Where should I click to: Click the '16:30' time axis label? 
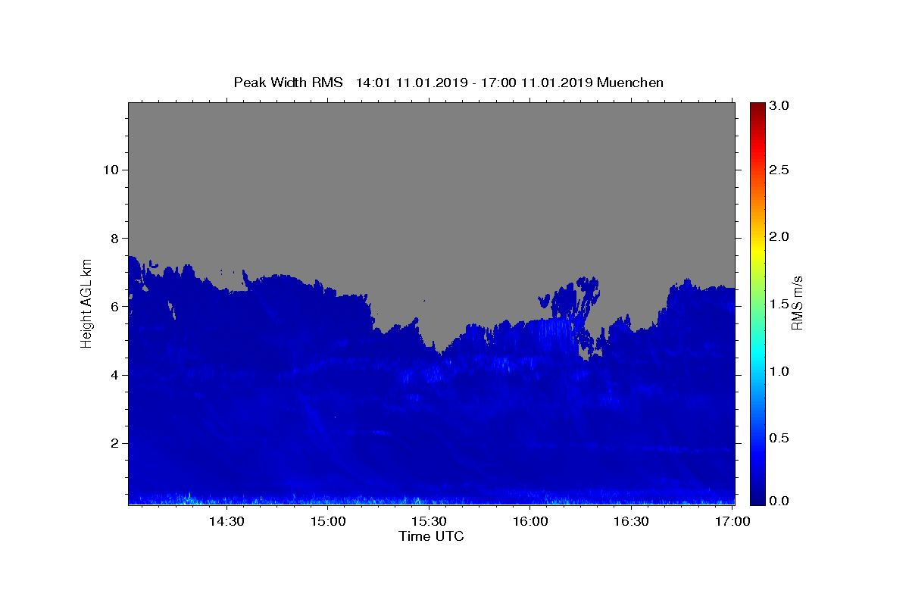631,522
